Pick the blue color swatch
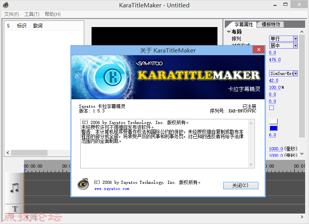The image size is (309, 224). (x=273, y=128)
